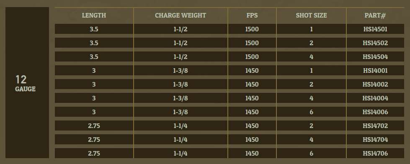Click the FPS column header
This screenshot has height=164, width=410.
[252, 15]
